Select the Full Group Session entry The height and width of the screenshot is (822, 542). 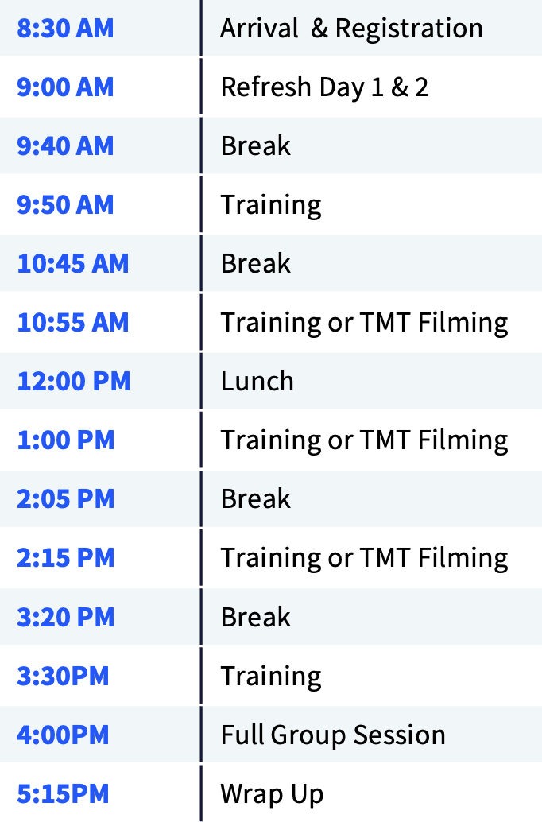point(333,735)
